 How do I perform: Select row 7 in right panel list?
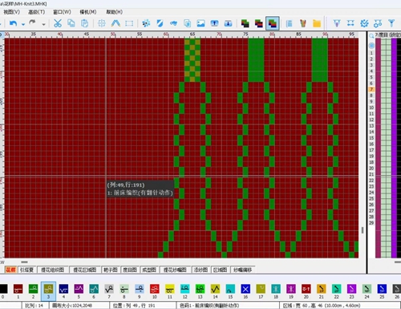point(371,89)
